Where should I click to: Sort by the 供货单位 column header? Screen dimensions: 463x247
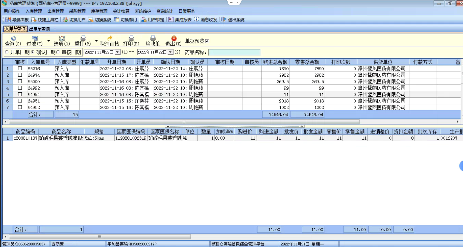383,62
